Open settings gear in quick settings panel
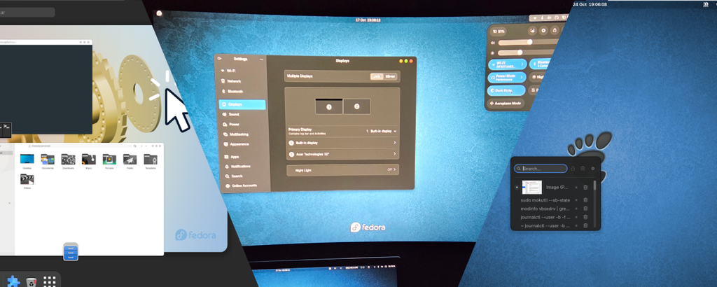Image resolution: width=717 pixels, height=287 pixels. [543, 31]
